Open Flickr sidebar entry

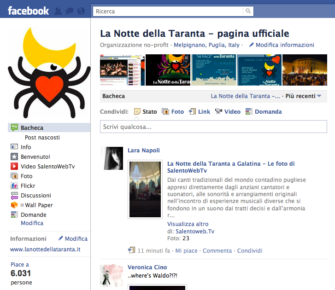(28, 186)
